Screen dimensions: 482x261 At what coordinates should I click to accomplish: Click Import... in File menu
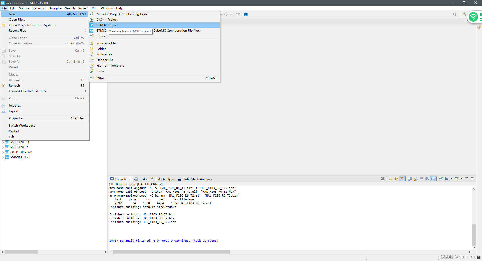click(45, 106)
